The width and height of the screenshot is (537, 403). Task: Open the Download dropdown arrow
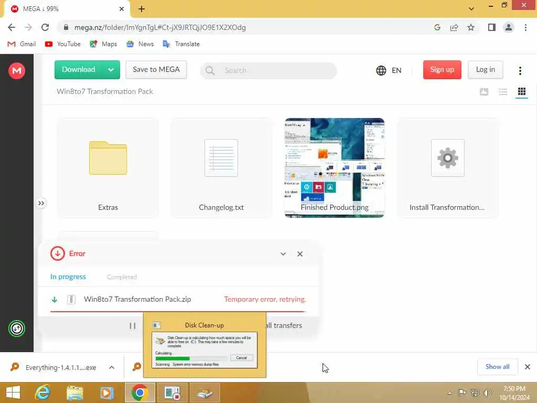[x=111, y=70]
